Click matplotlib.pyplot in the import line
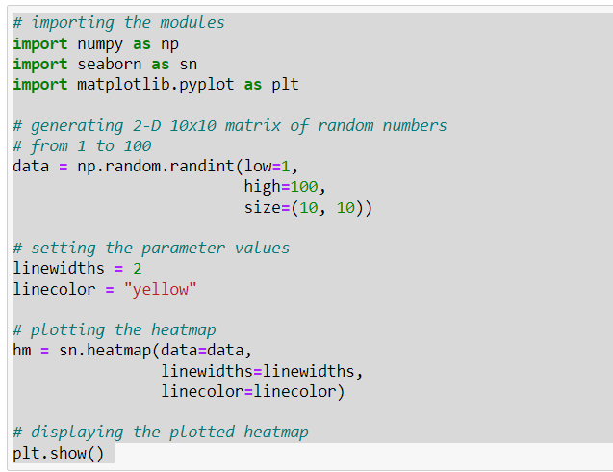613x472 pixels. click(156, 84)
